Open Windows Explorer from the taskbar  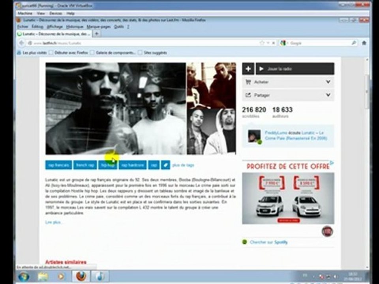pyautogui.click(x=43, y=276)
